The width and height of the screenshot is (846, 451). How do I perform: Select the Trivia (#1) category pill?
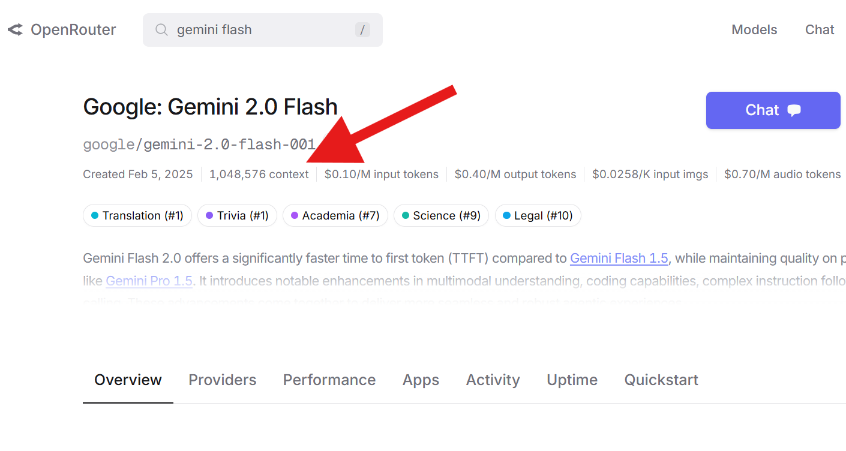click(237, 215)
